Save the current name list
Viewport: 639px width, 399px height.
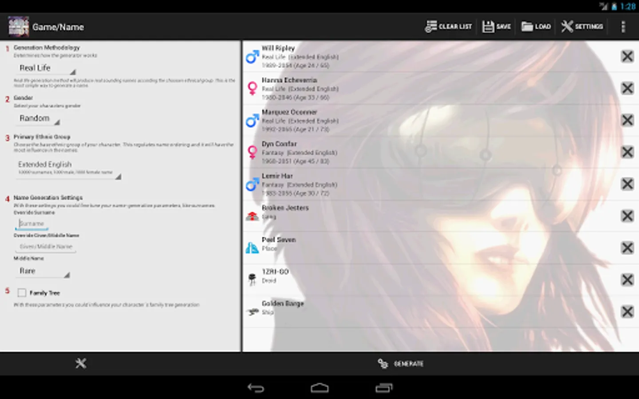[497, 27]
